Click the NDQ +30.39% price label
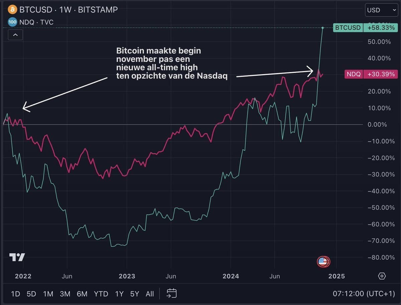 [x=371, y=74]
